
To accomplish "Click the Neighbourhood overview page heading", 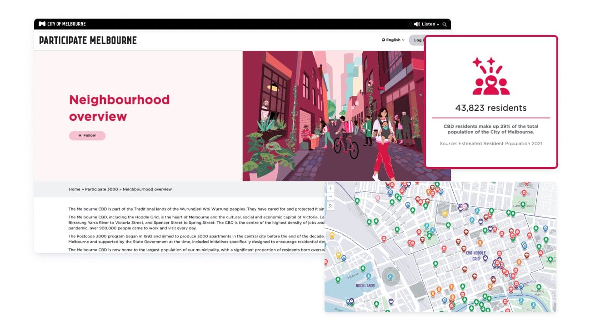I will coord(119,108).
